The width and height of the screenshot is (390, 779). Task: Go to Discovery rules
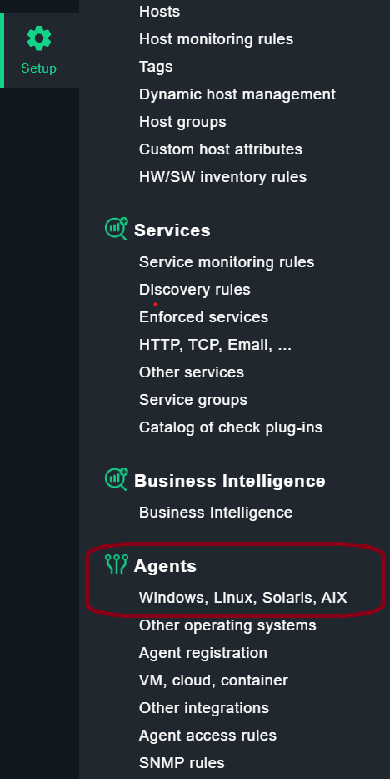click(195, 290)
